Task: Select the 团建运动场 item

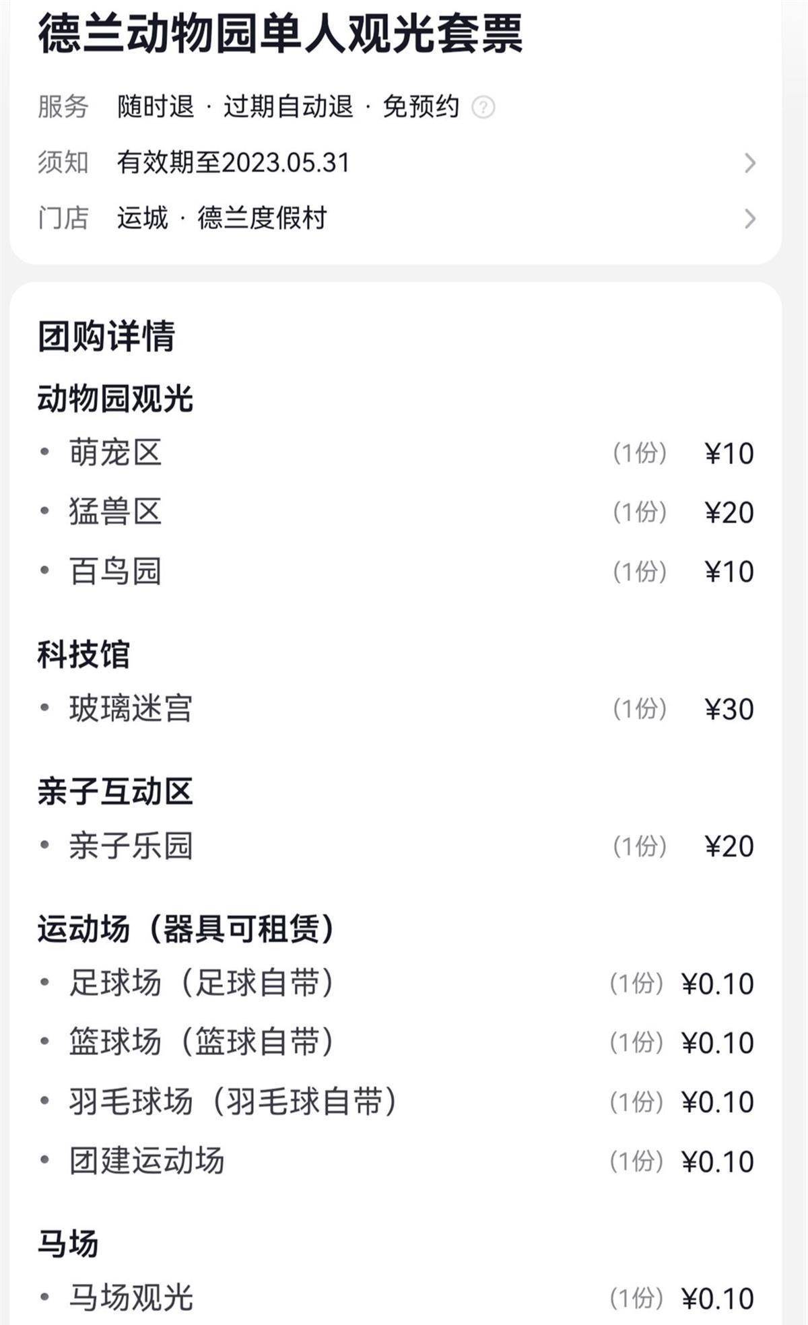Action: pos(147,1161)
